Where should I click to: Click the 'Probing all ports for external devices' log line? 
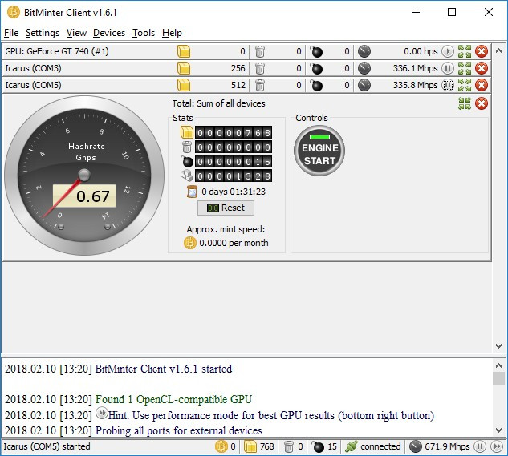(178, 431)
